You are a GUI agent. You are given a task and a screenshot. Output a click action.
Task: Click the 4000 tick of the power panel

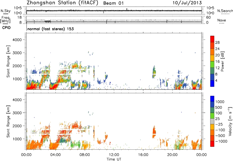(x=17, y=40)
